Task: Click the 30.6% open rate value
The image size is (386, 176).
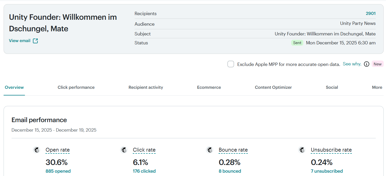Action: tap(57, 162)
